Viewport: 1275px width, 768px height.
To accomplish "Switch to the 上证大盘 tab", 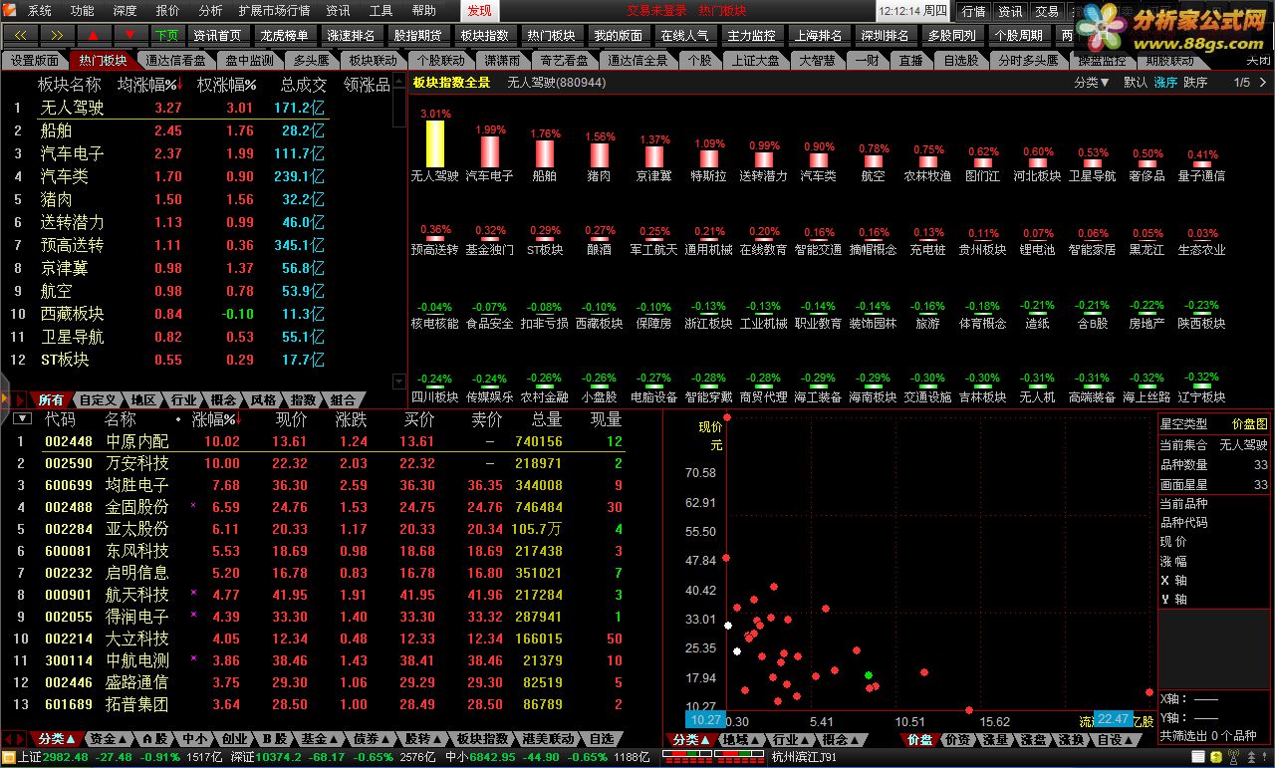I will click(x=756, y=60).
